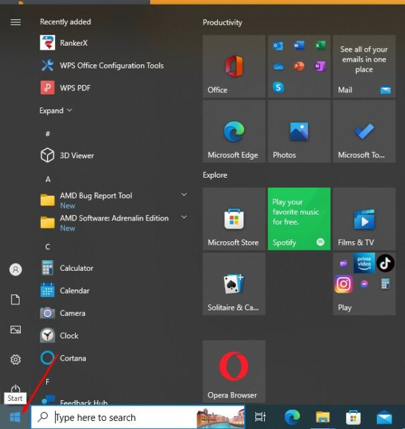Open the Microsoft Store tile

point(234,219)
